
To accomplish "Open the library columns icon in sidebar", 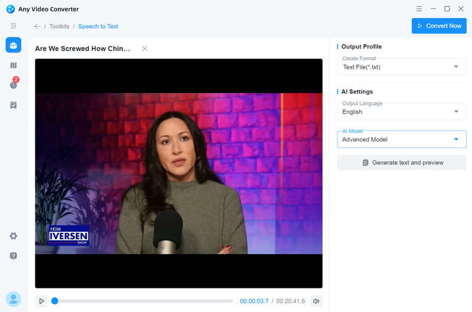I will [13, 65].
